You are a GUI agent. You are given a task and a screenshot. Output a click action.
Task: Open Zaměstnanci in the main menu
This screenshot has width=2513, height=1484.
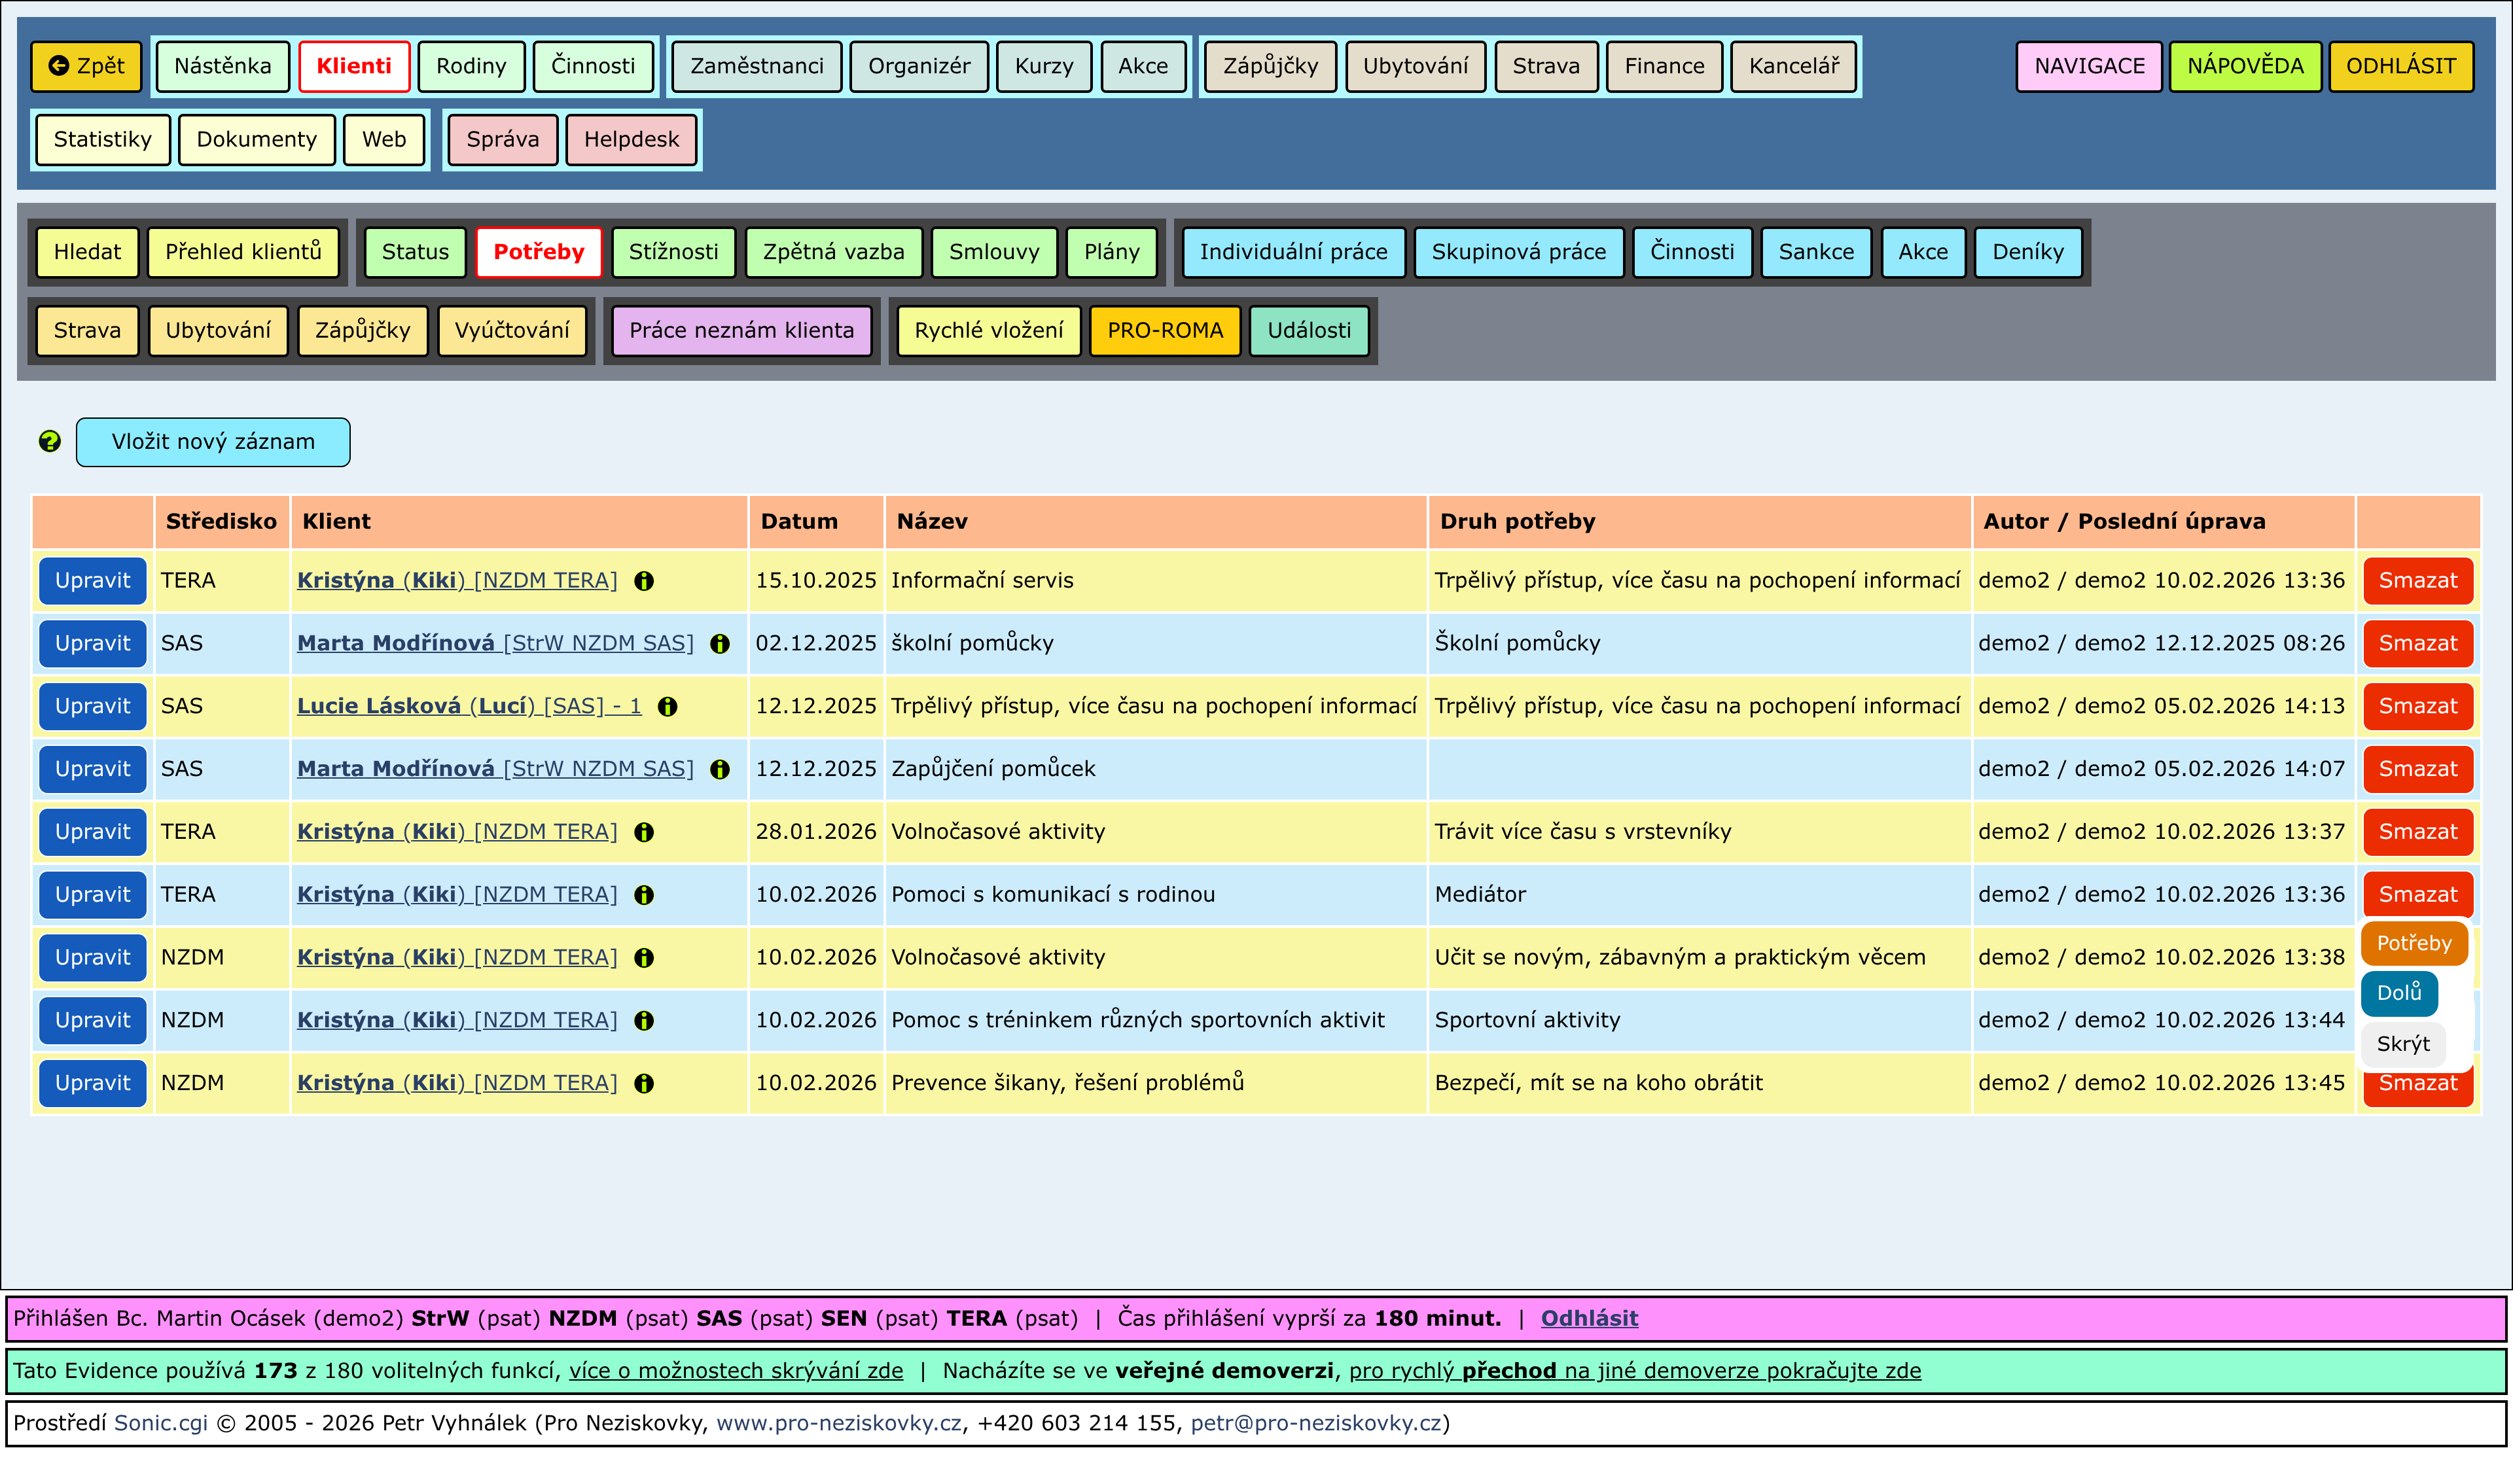coord(756,66)
